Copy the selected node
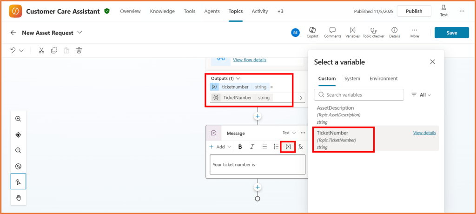The image size is (476, 214). 54,50
